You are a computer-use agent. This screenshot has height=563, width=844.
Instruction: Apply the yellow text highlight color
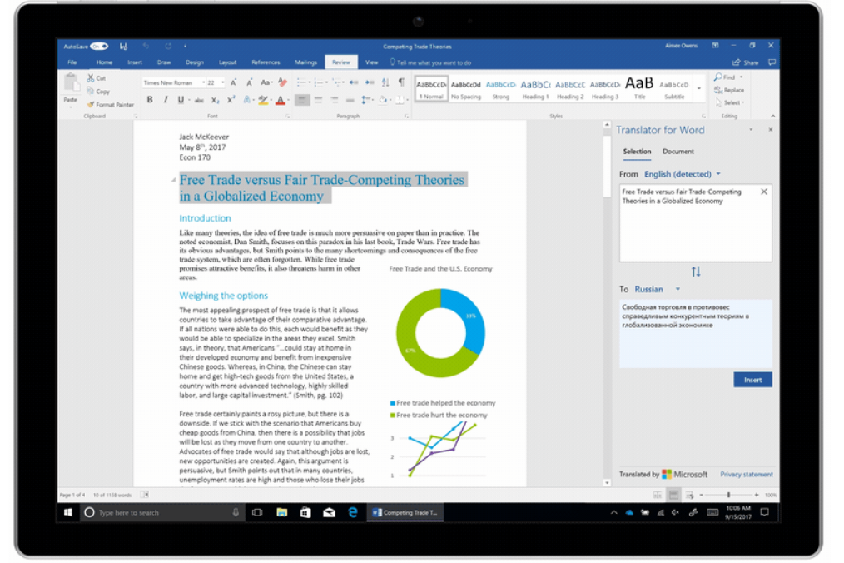point(263,100)
